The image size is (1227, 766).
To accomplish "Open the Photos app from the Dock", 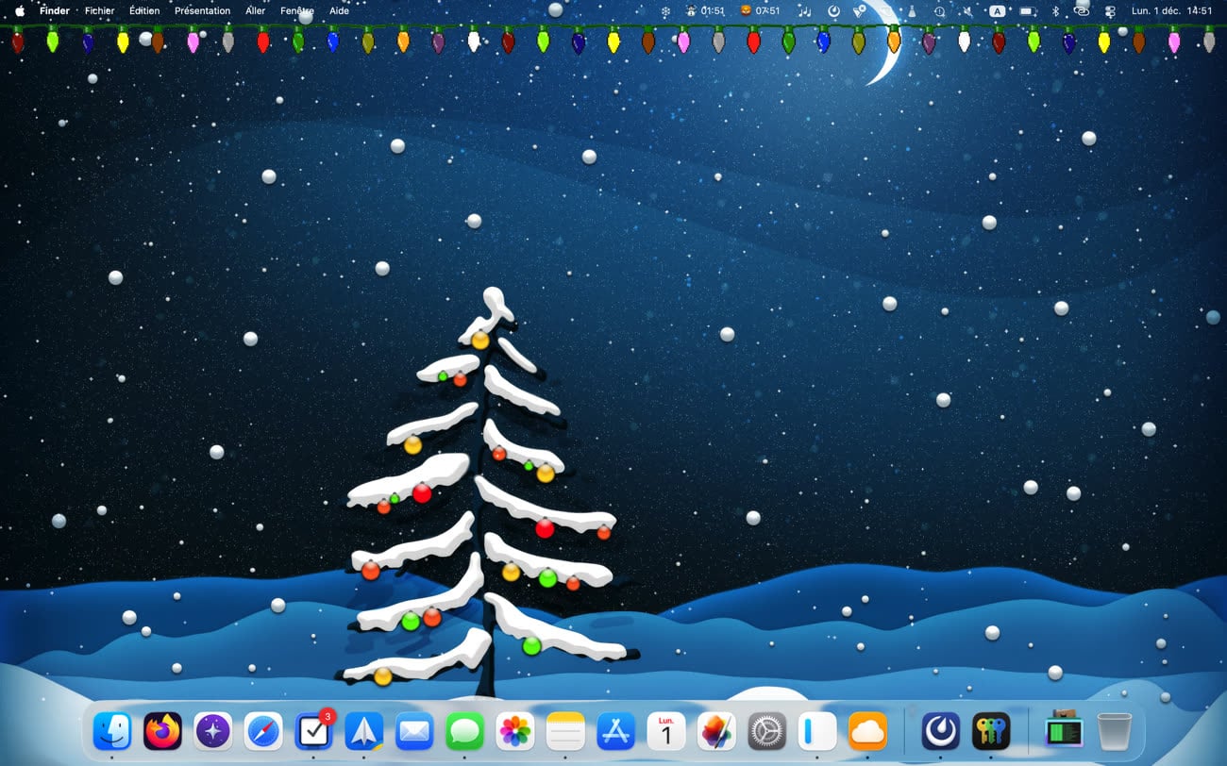I will click(x=515, y=731).
